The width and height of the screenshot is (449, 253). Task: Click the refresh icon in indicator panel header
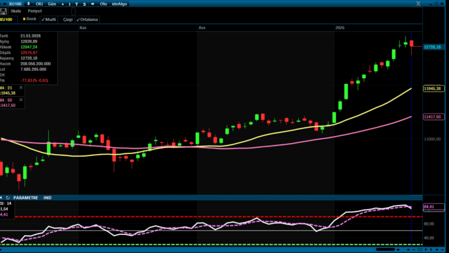tap(8, 197)
